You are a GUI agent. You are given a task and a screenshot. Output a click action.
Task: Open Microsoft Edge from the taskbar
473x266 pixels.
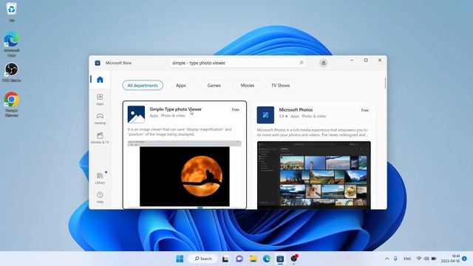[267, 259]
